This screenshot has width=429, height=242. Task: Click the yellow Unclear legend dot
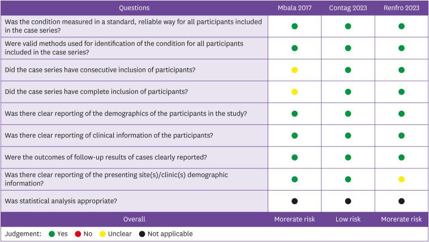click(104, 234)
